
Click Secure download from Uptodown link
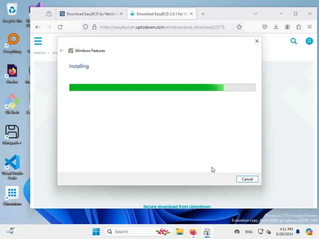[x=177, y=207]
